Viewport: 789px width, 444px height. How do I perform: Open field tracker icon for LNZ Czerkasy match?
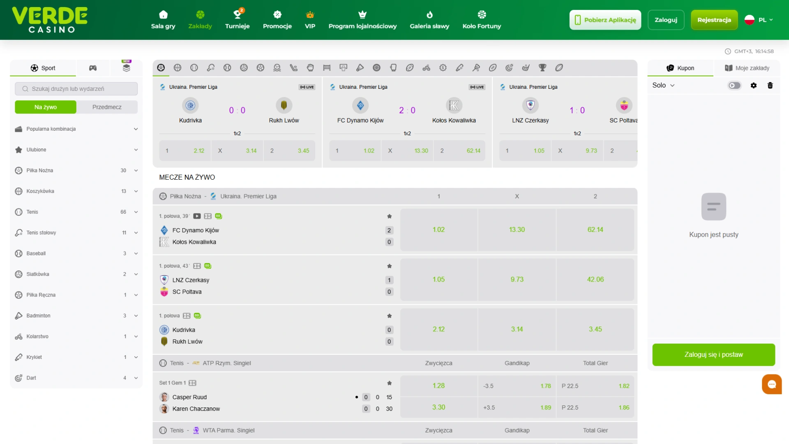197,266
